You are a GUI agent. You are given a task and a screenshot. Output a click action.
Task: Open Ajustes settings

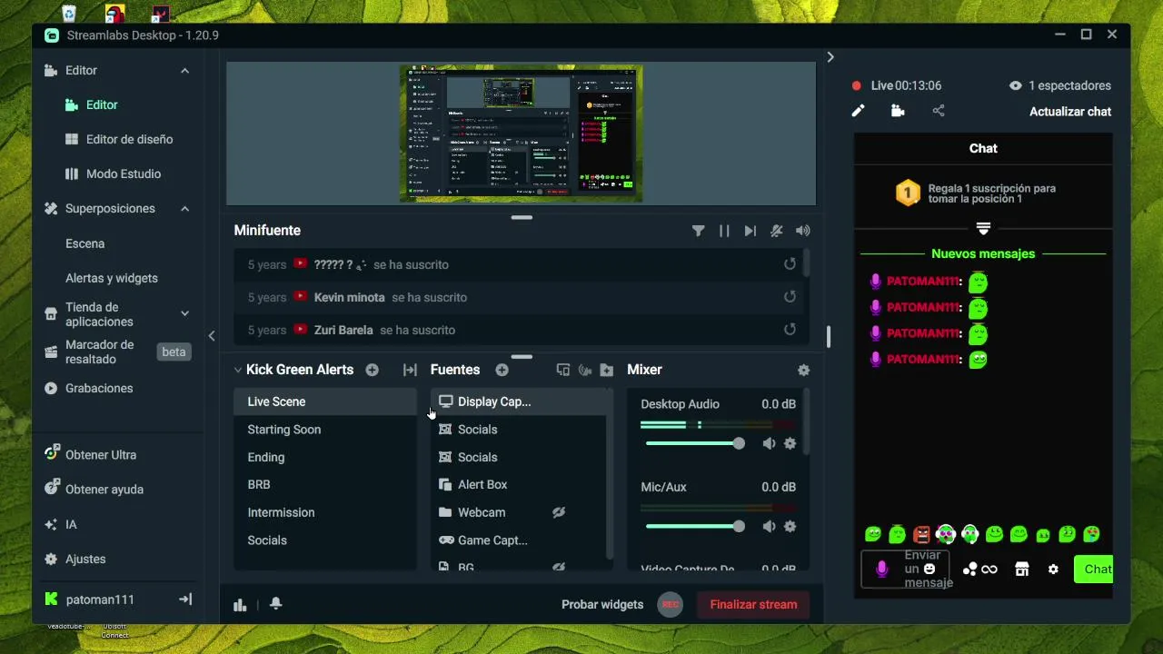(85, 560)
